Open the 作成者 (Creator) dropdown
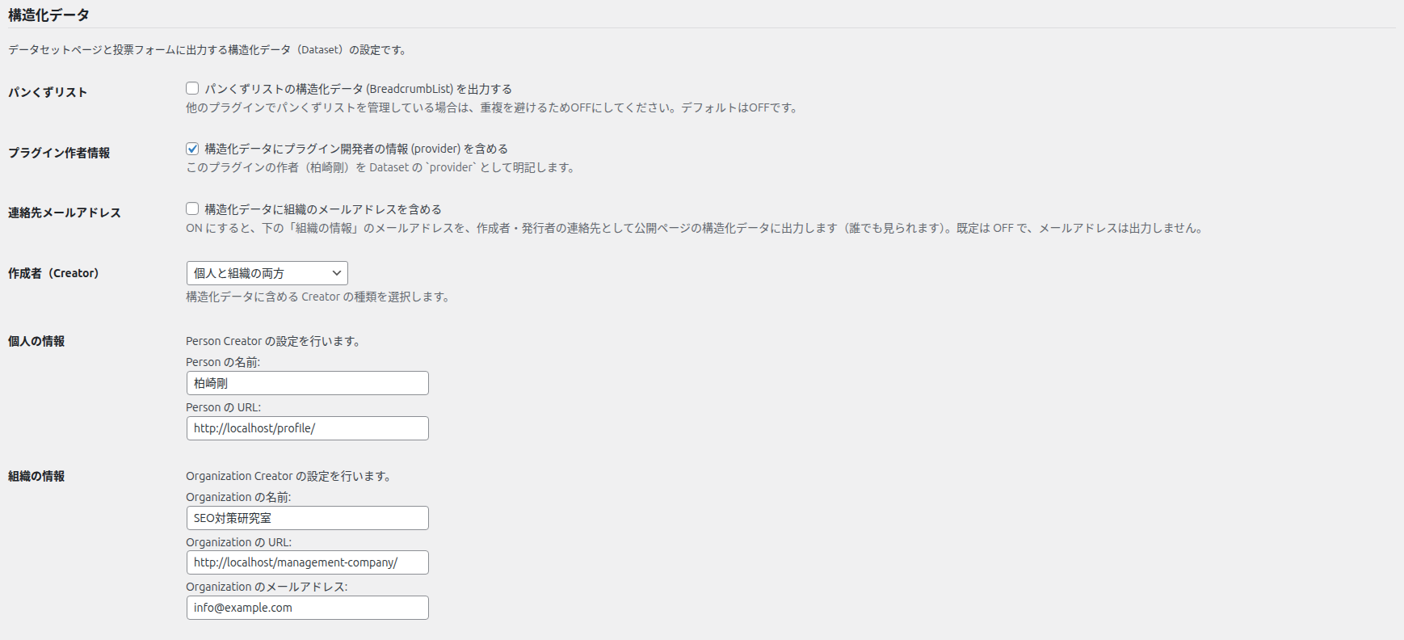 click(x=267, y=273)
